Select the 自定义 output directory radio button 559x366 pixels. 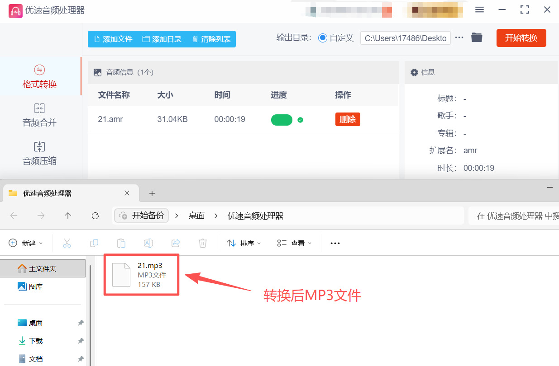(x=323, y=38)
